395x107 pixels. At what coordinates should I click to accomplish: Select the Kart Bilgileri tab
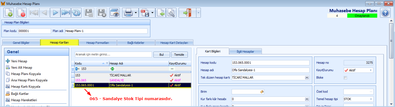coord(213,51)
